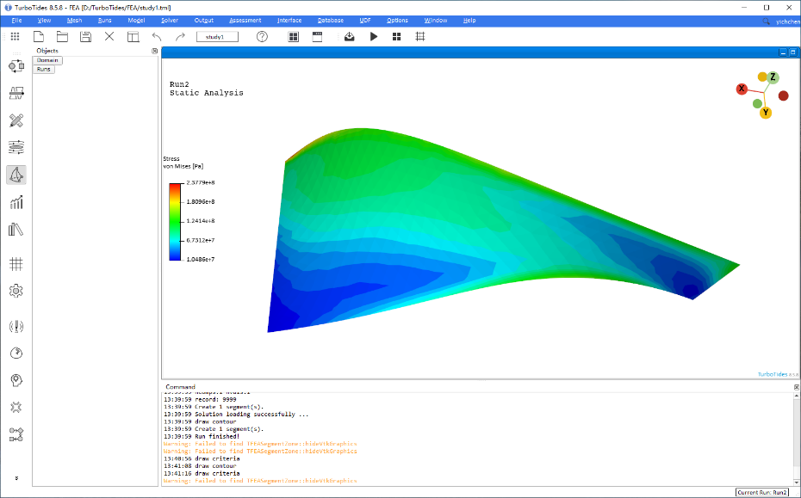
Task: Click the workflow nodes sidebar icon
Action: 16,434
